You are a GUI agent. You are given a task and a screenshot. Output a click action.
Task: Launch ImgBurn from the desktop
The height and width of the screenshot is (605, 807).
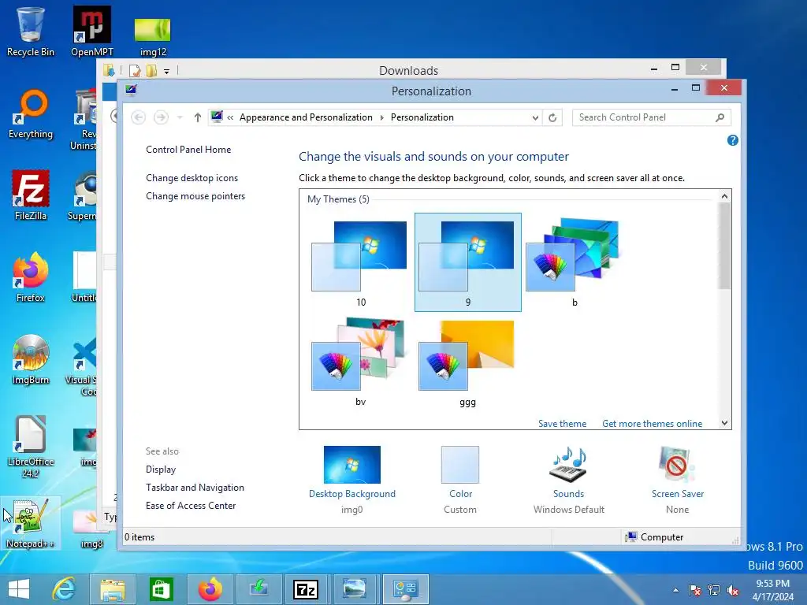(31, 359)
